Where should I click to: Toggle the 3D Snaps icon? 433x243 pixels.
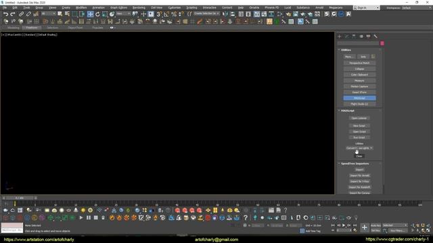tap(160, 14)
